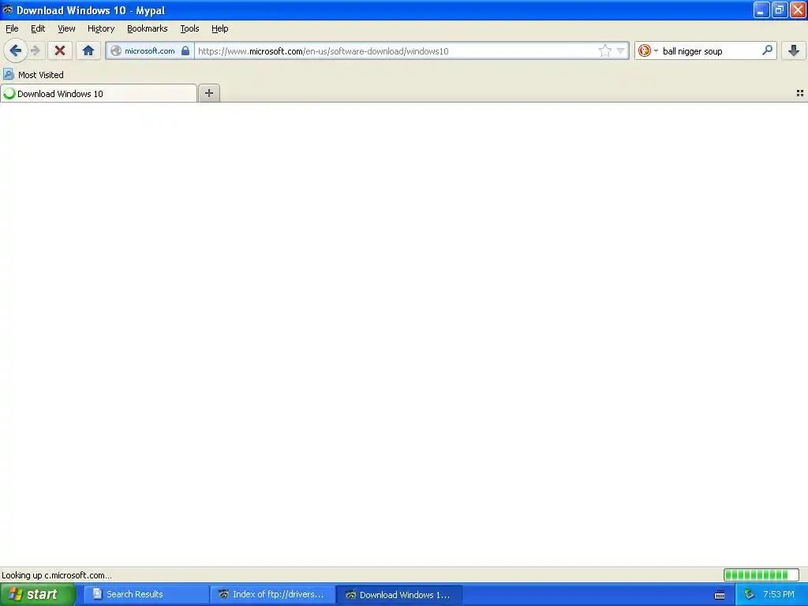The width and height of the screenshot is (808, 606).
Task: Go back with the Back arrow button
Action: [15, 50]
